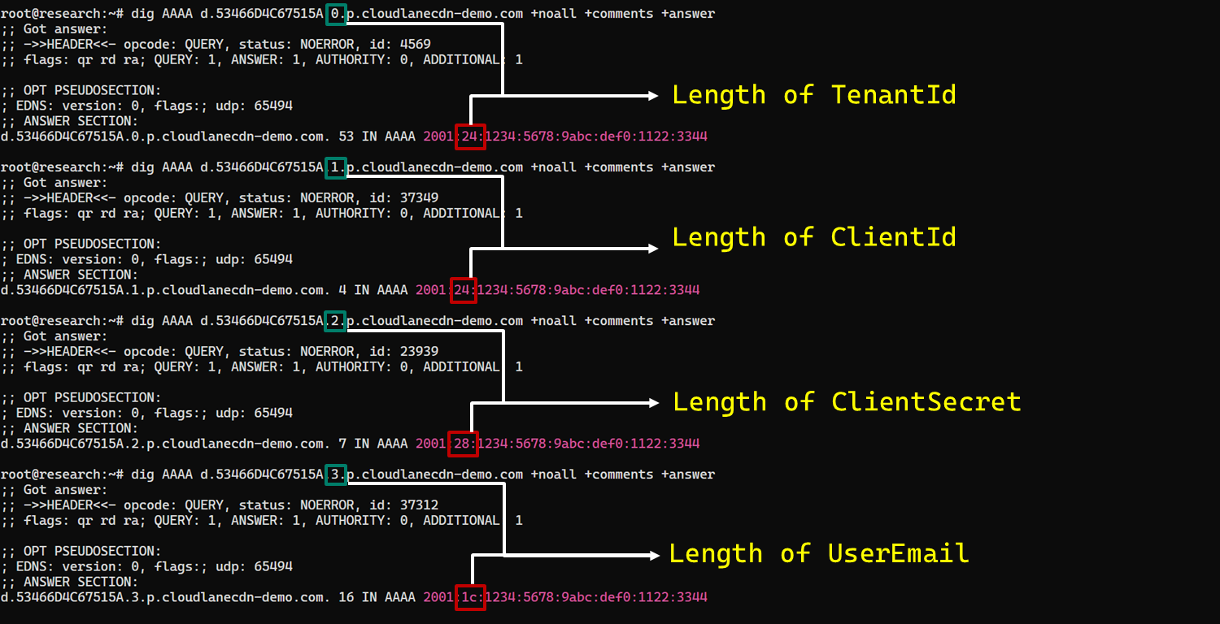Viewport: 1220px width, 624px height.
Task: Click the IPv6 address in the .1.p answer record
Action: coord(558,290)
